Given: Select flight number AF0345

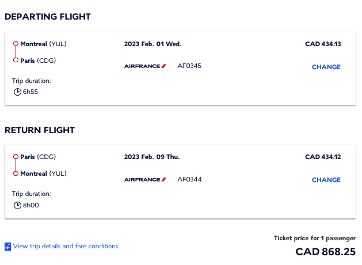Looking at the screenshot, I should point(189,66).
